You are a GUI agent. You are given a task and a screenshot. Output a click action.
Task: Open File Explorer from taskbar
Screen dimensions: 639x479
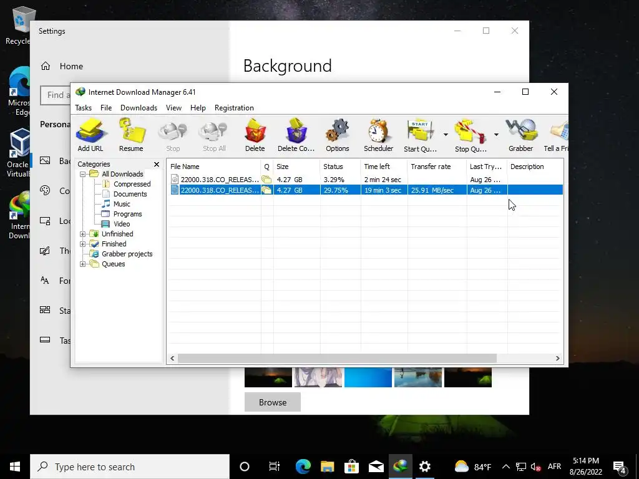pyautogui.click(x=327, y=467)
